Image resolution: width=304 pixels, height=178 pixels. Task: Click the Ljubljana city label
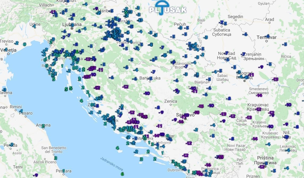pos(72,24)
